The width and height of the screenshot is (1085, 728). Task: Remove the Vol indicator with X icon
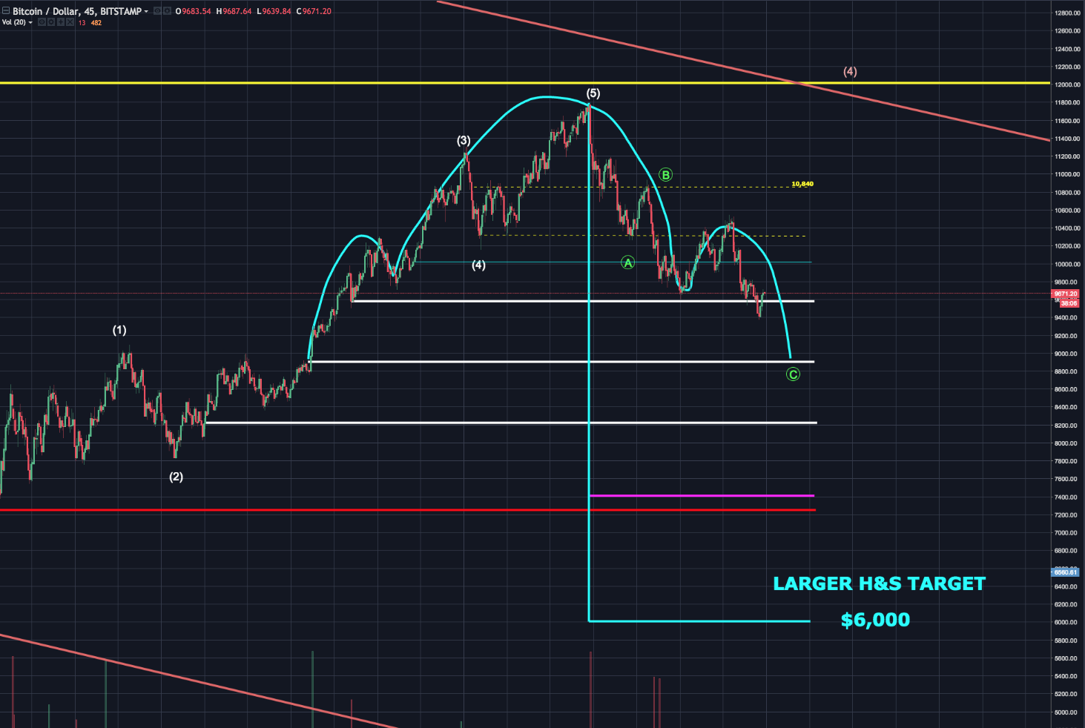tap(70, 22)
